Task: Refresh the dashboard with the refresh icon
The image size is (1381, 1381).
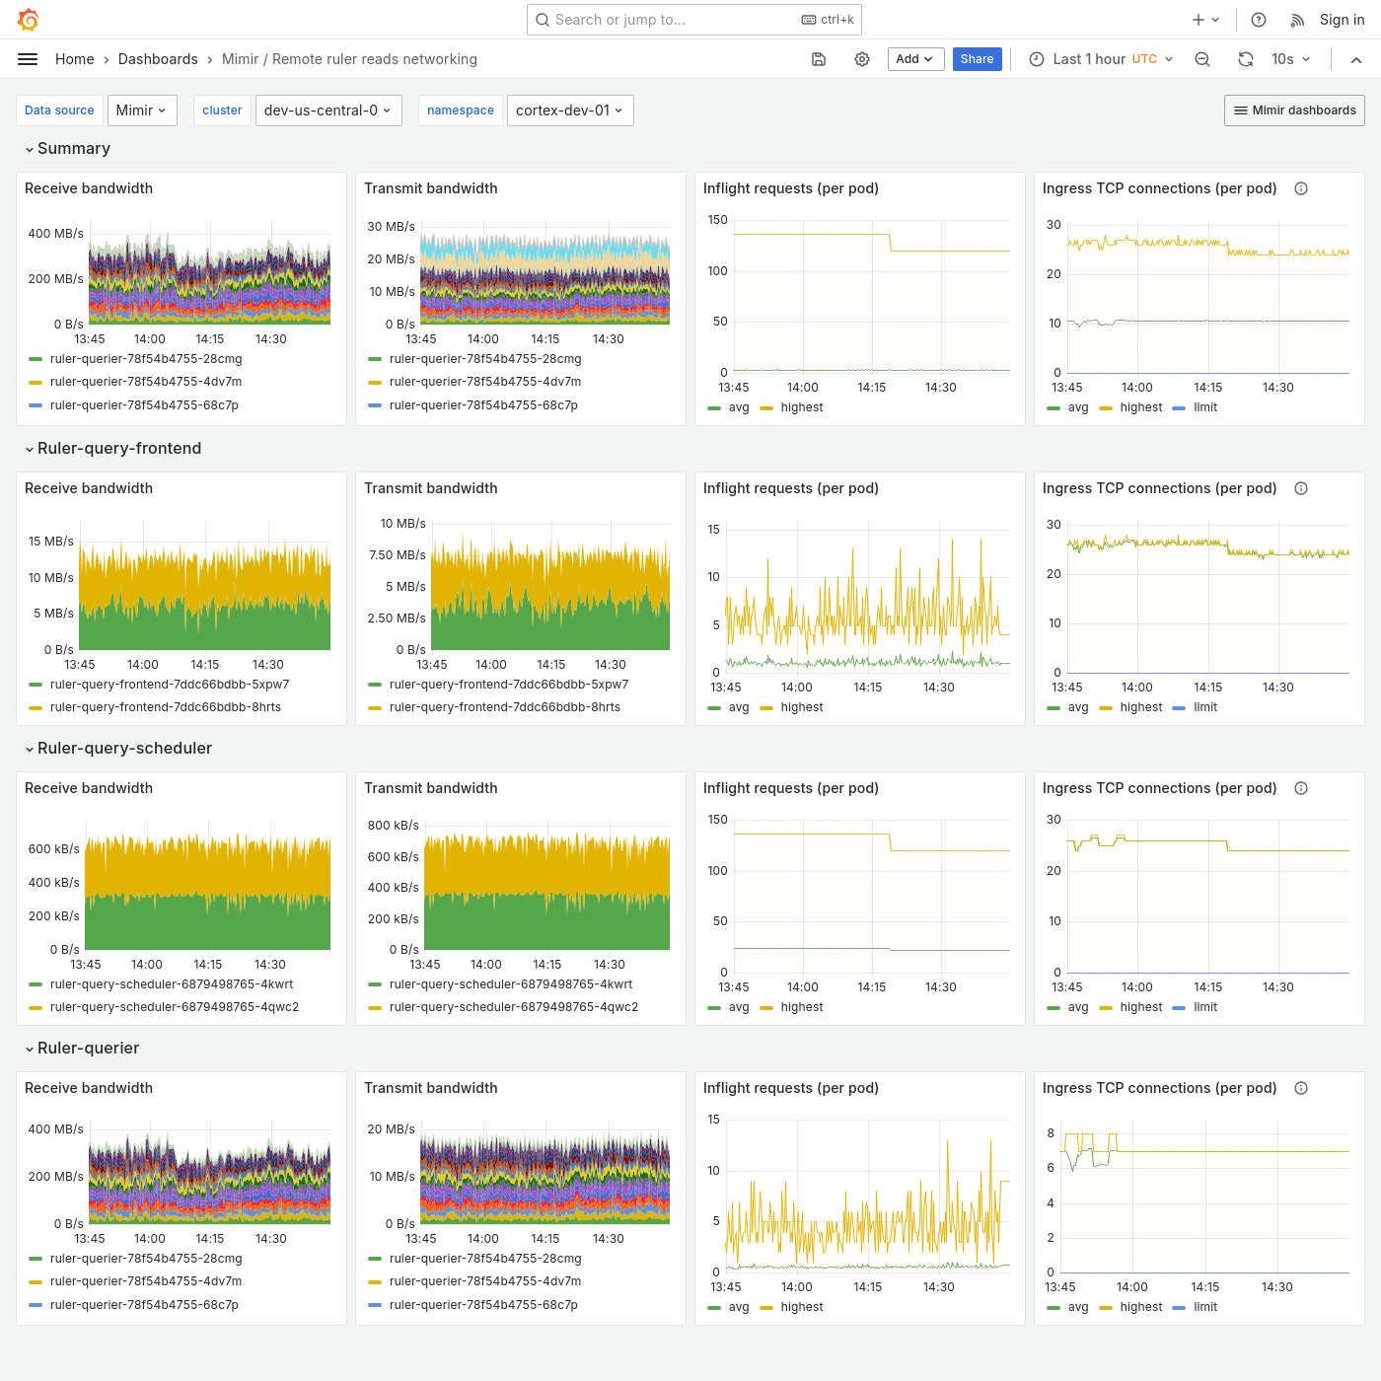Action: click(1245, 59)
